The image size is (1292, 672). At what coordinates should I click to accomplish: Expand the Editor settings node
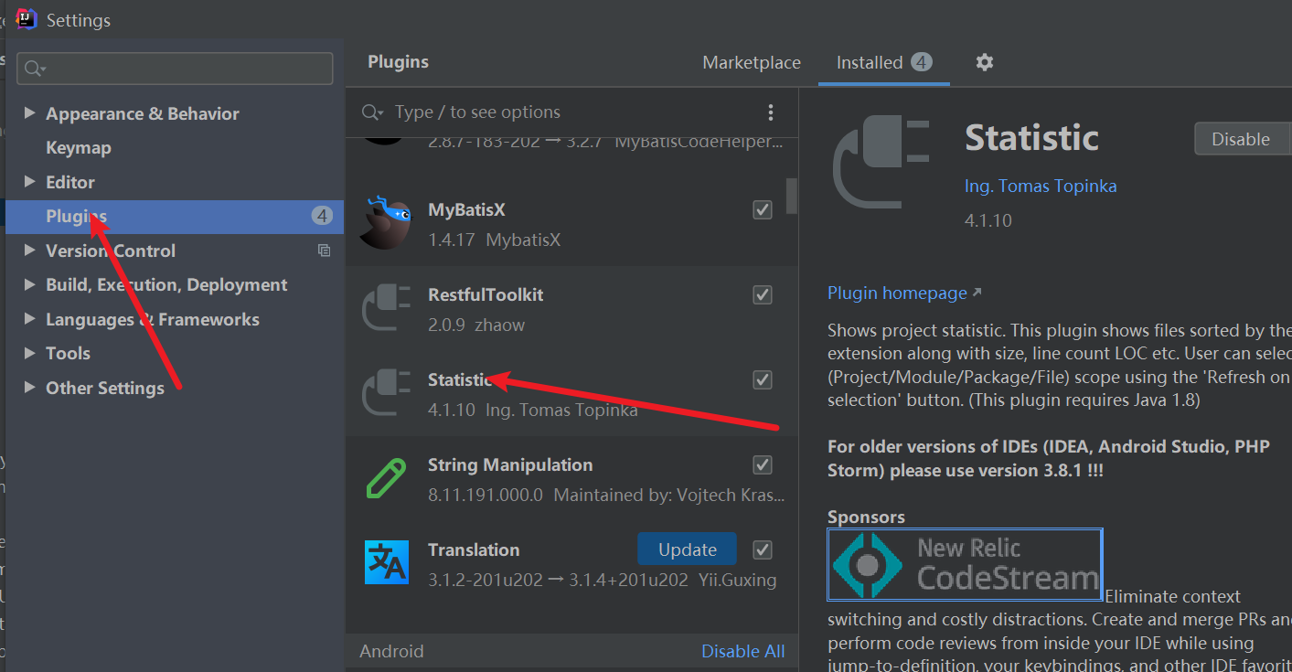29,181
